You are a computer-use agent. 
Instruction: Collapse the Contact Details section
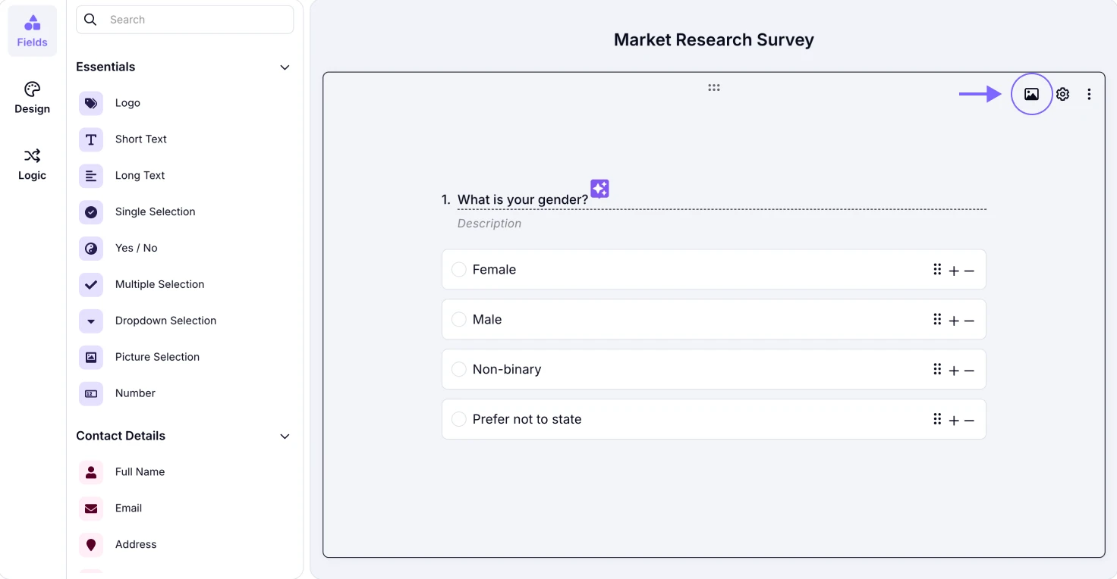tap(285, 437)
